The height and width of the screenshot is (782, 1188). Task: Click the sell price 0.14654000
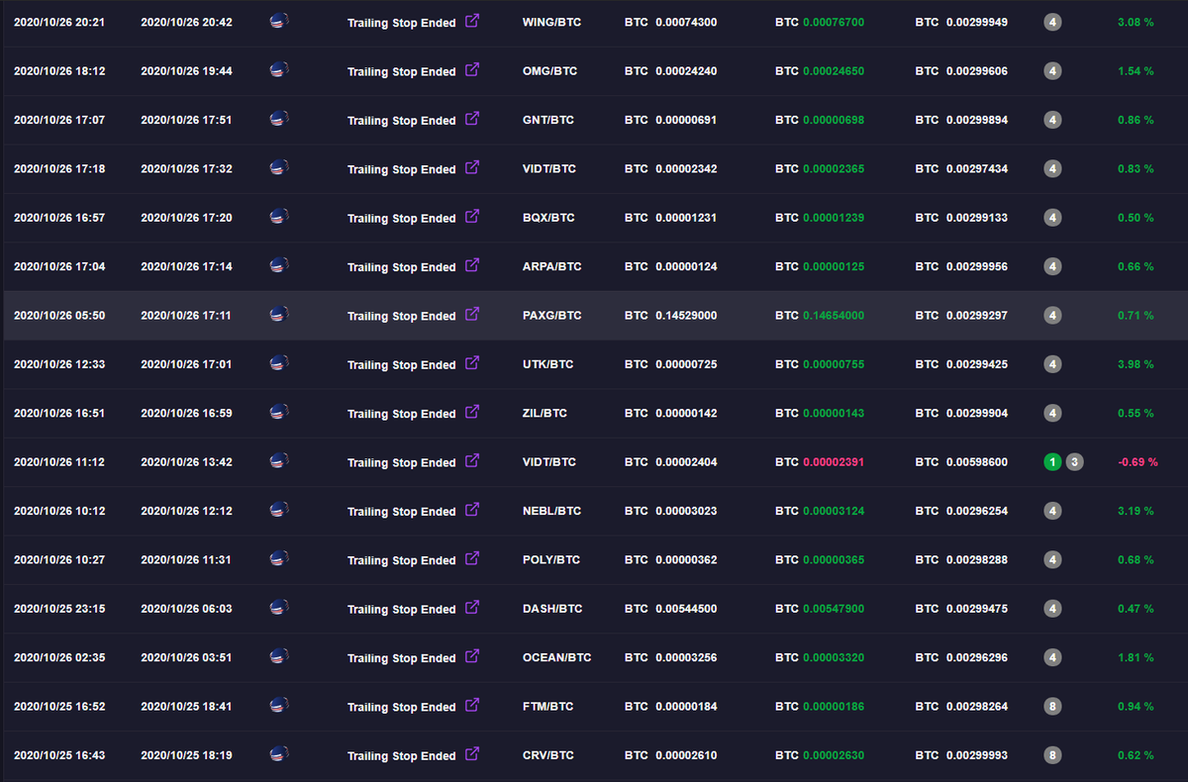point(834,315)
